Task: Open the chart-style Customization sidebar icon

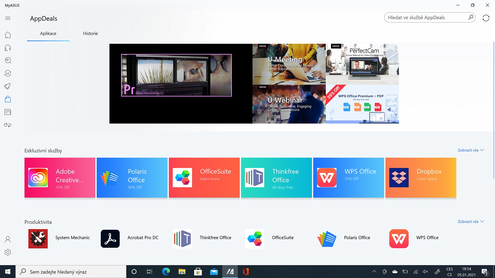Action: (8, 73)
